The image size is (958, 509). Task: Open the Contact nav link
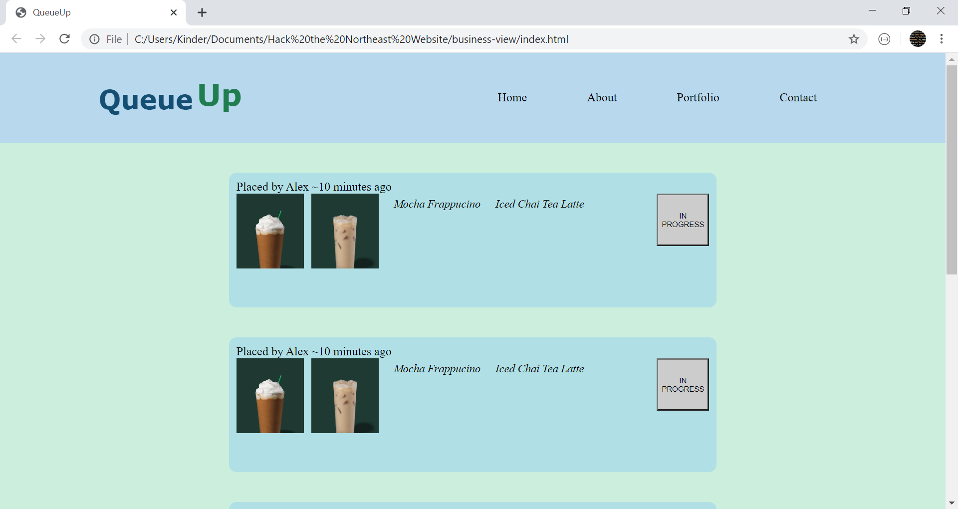tap(798, 97)
